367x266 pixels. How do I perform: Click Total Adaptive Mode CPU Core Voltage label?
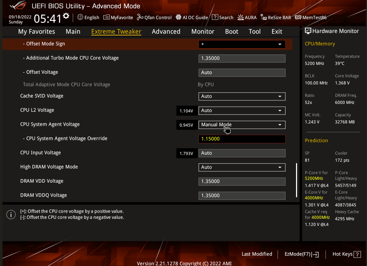(66, 84)
